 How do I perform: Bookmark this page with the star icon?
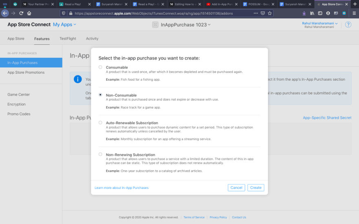(270, 13)
